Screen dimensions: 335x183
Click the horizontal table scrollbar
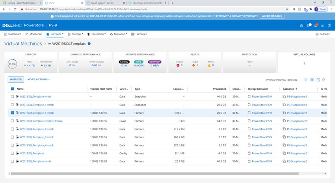click(x=154, y=174)
